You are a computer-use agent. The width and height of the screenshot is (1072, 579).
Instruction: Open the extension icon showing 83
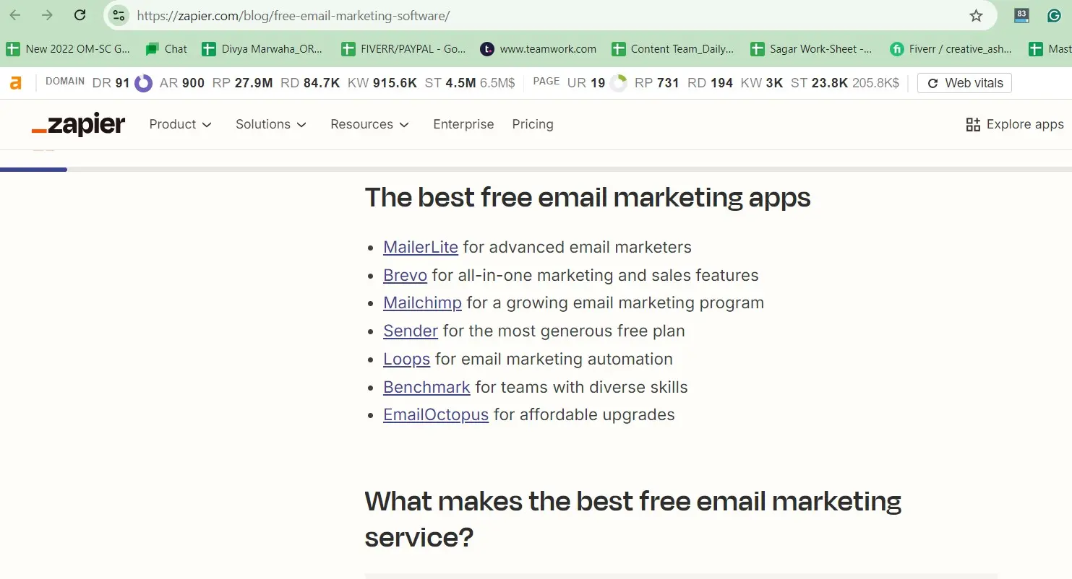[1021, 15]
